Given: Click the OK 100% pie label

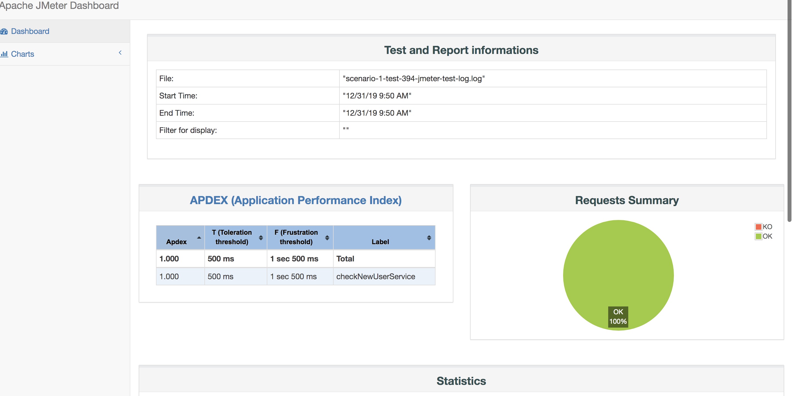Looking at the screenshot, I should click(618, 316).
